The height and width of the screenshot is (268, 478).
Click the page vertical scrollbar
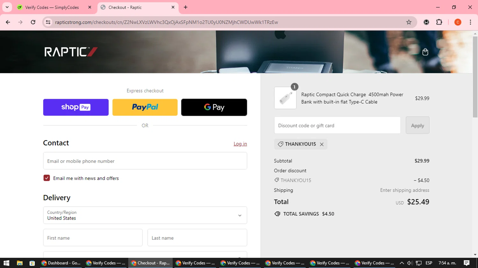(x=475, y=76)
